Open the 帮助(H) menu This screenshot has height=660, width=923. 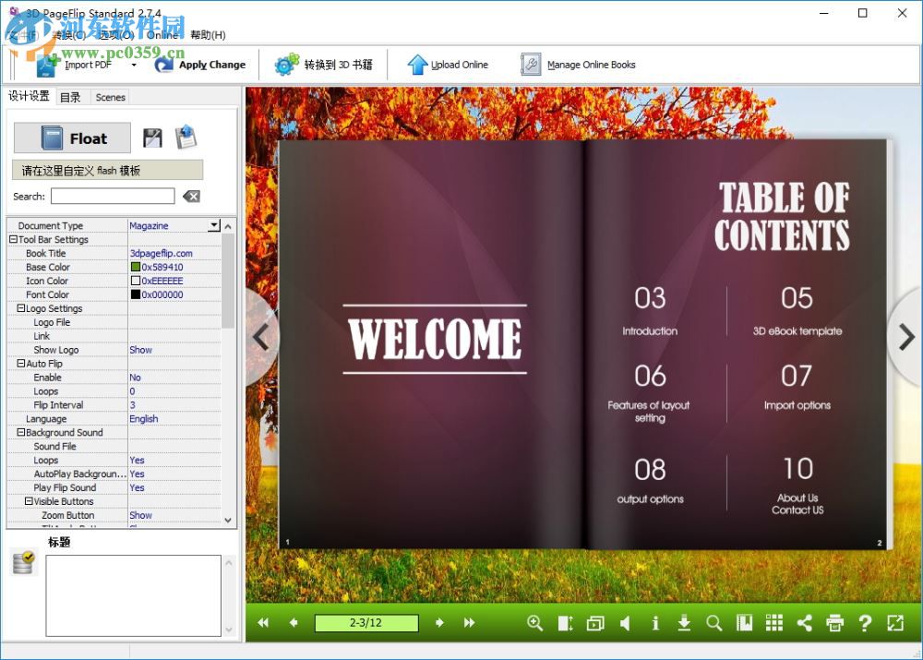[x=208, y=35]
